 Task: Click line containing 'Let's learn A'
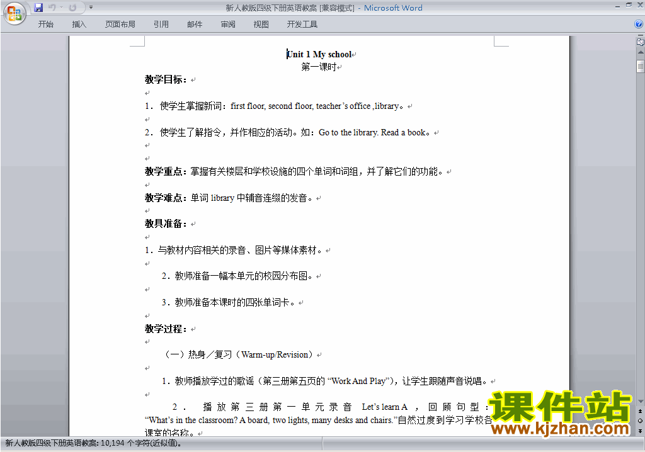click(331, 407)
